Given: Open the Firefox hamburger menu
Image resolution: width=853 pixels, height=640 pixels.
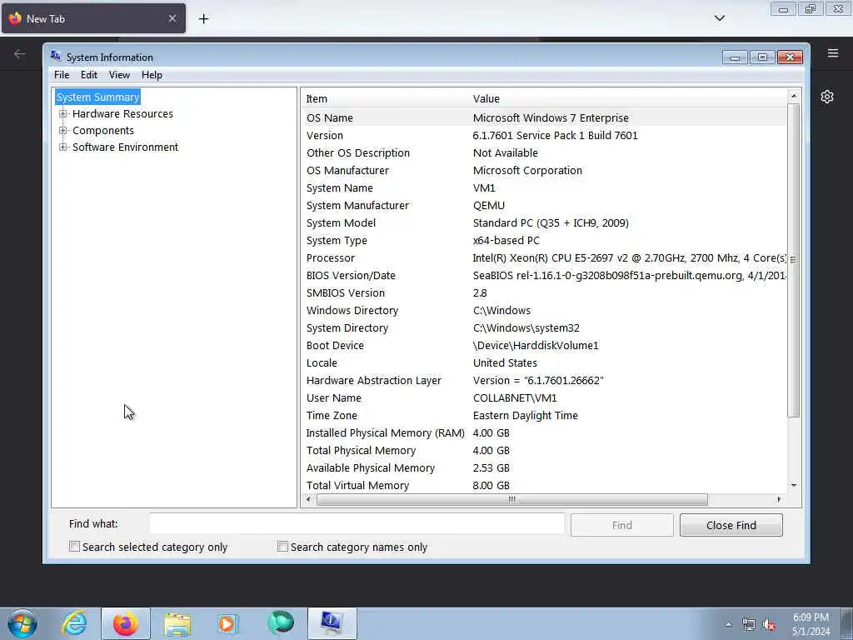Looking at the screenshot, I should tap(833, 52).
